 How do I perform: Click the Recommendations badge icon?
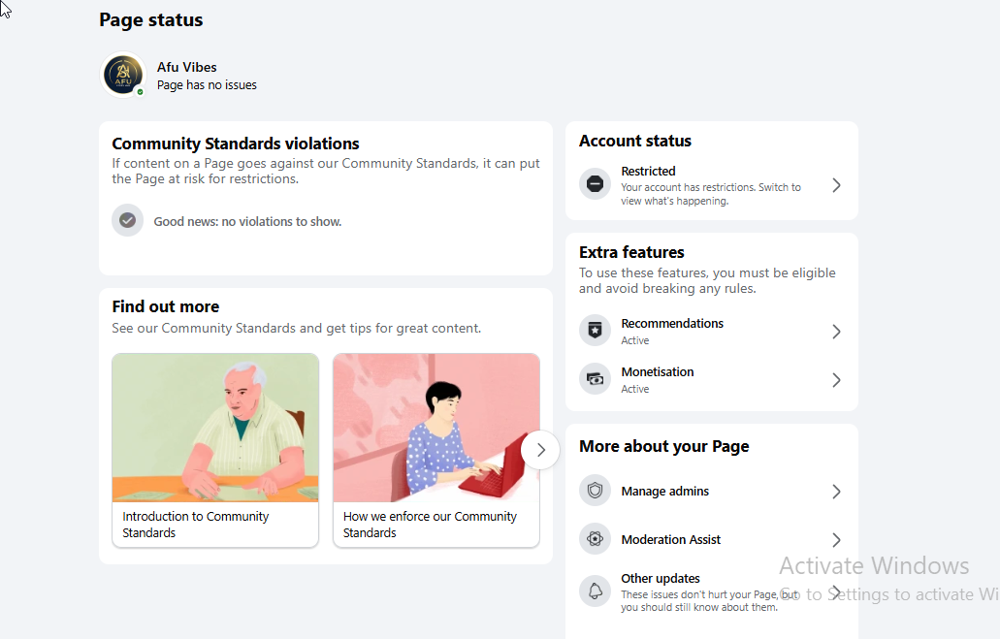(595, 331)
